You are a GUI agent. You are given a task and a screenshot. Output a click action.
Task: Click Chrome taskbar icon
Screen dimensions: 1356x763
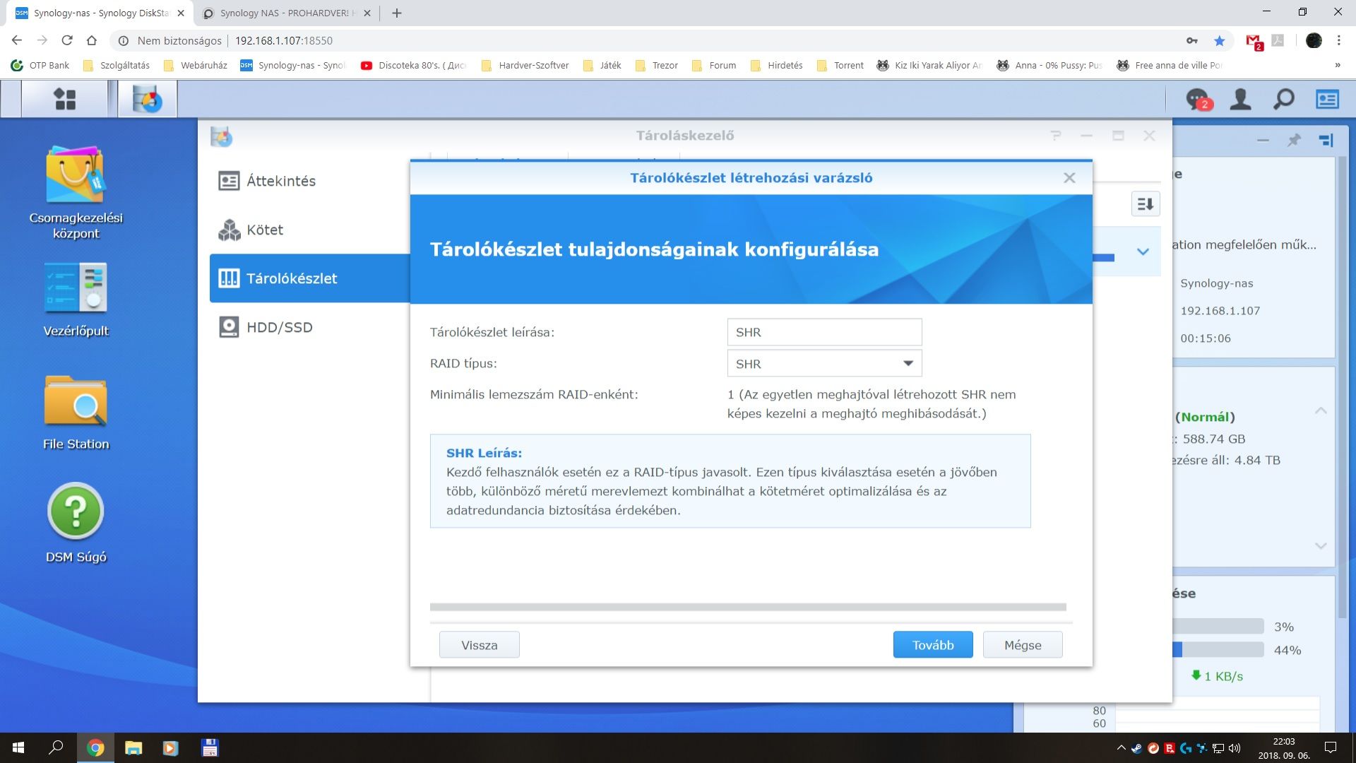click(95, 747)
